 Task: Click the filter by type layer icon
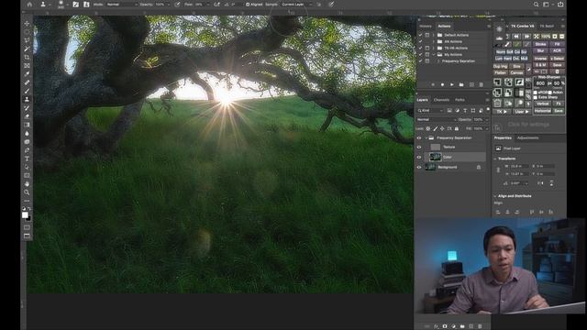point(465,110)
